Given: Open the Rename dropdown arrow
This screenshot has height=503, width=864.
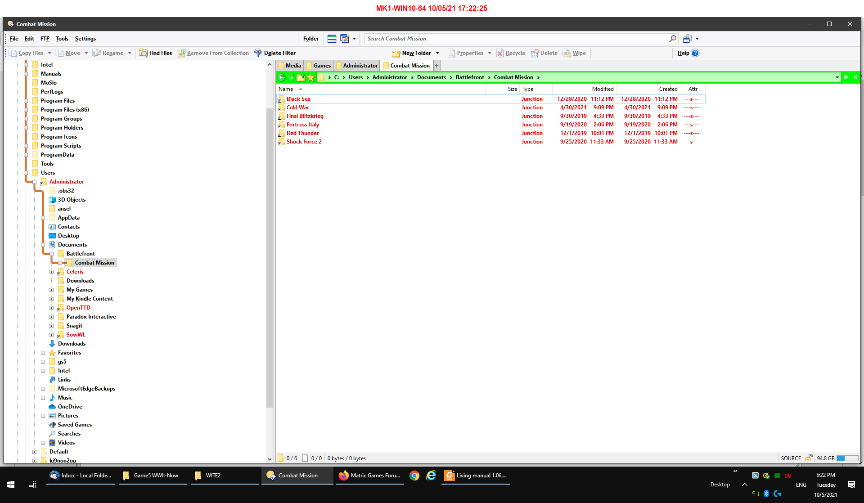Looking at the screenshot, I should click(130, 53).
